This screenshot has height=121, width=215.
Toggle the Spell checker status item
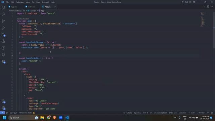click(x=191, y=113)
